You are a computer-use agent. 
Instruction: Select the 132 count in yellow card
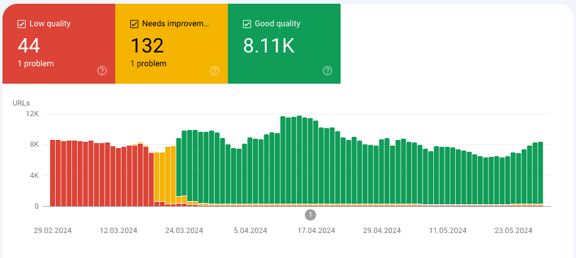[147, 46]
